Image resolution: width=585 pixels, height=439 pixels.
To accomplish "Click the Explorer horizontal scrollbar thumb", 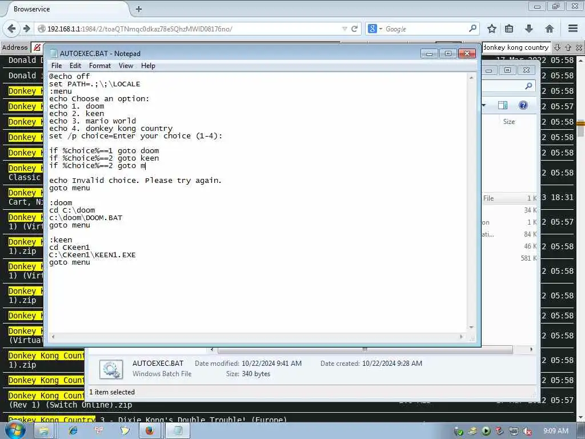I will pos(365,349).
